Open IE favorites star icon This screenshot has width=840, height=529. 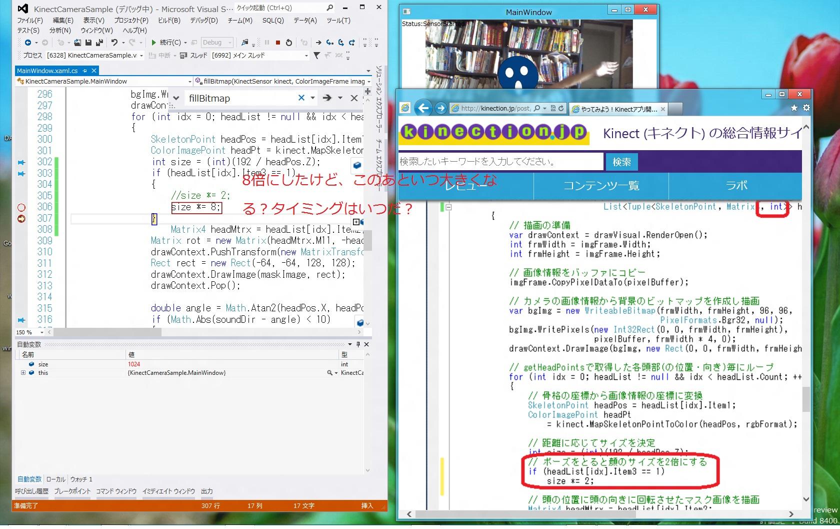tap(794, 108)
